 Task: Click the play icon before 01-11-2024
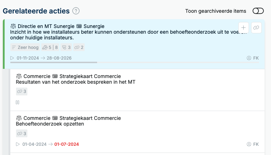pos(12,58)
